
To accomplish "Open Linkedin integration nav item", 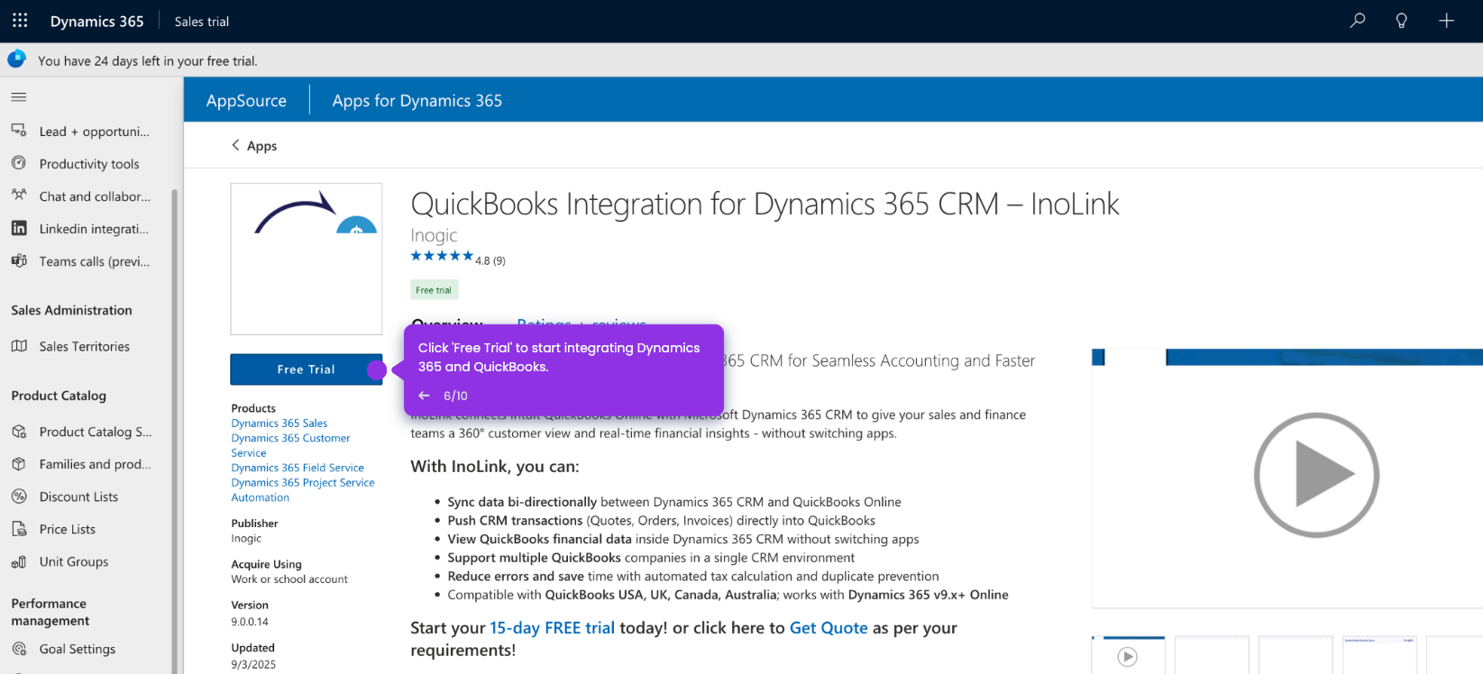I will coord(88,228).
